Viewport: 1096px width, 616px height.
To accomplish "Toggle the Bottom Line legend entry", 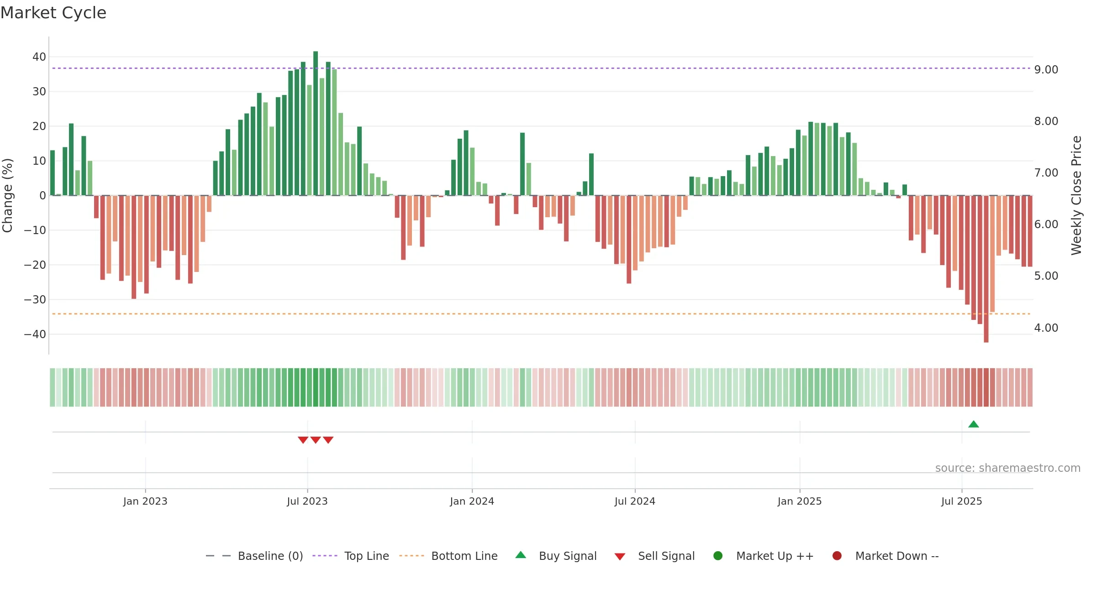I will [448, 556].
